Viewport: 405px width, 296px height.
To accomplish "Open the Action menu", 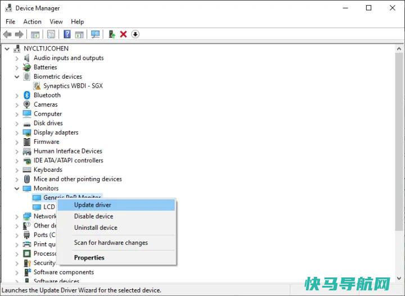I will (32, 22).
